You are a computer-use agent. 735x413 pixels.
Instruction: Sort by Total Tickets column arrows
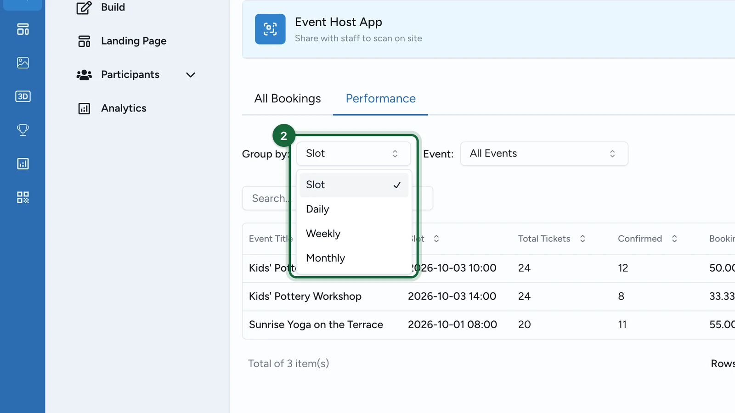pyautogui.click(x=582, y=239)
